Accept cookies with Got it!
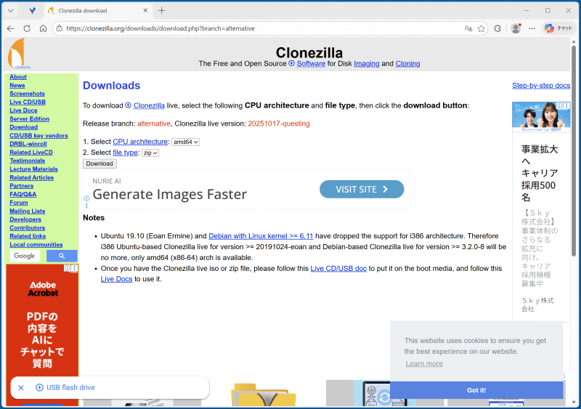 tap(476, 390)
